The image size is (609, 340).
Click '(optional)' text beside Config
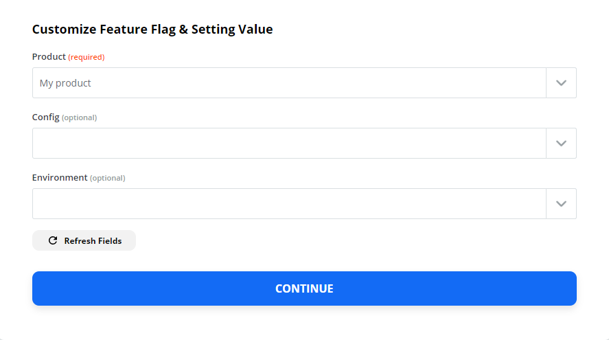(80, 117)
